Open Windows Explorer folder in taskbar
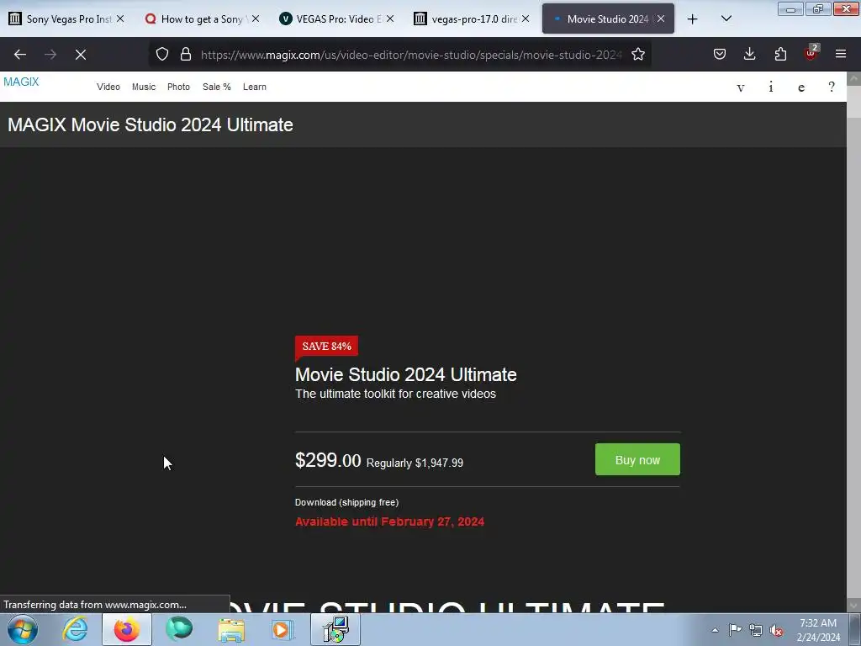The width and height of the screenshot is (861, 646). (231, 629)
